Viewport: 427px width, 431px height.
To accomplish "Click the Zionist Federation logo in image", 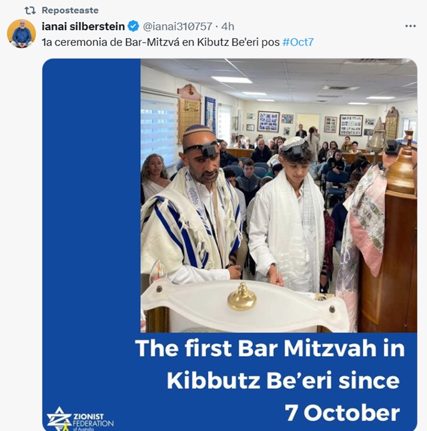I will tap(59, 418).
